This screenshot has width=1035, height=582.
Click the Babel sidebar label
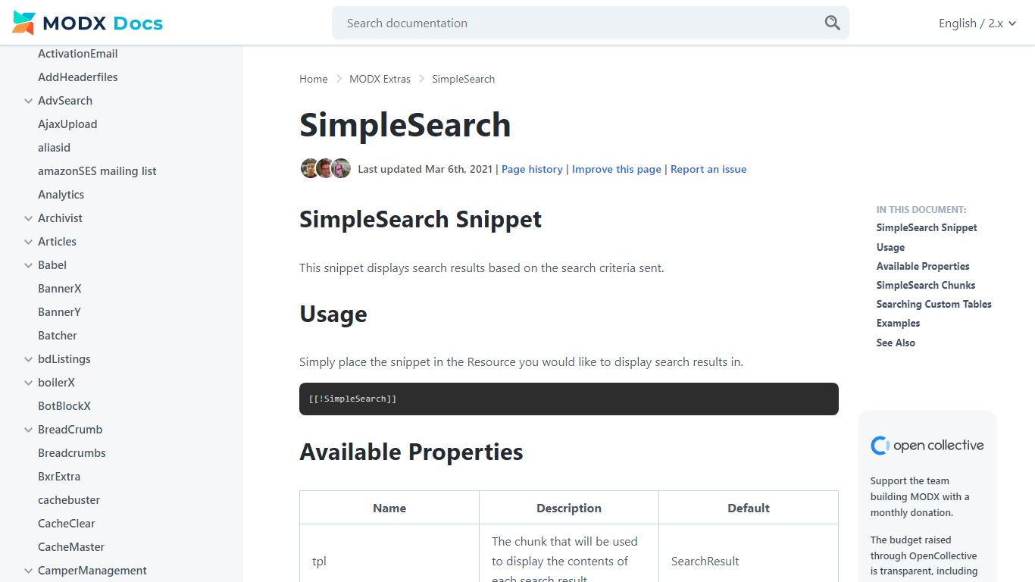pos(52,265)
